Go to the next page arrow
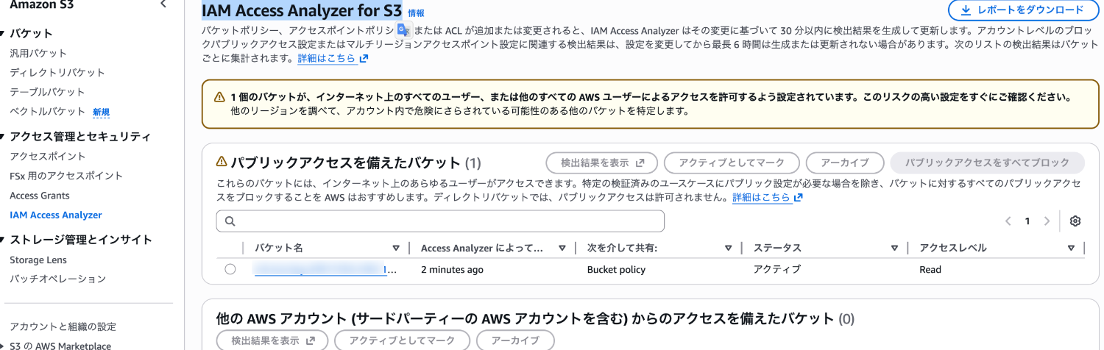Viewport: 1104px width, 350px height. click(1047, 221)
